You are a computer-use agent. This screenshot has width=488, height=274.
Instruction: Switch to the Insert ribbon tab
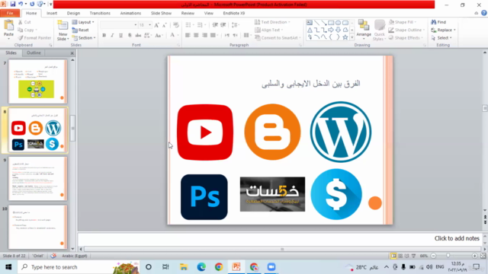click(x=52, y=13)
